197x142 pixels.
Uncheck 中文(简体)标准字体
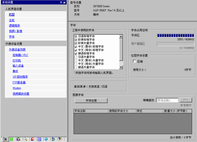(76, 50)
